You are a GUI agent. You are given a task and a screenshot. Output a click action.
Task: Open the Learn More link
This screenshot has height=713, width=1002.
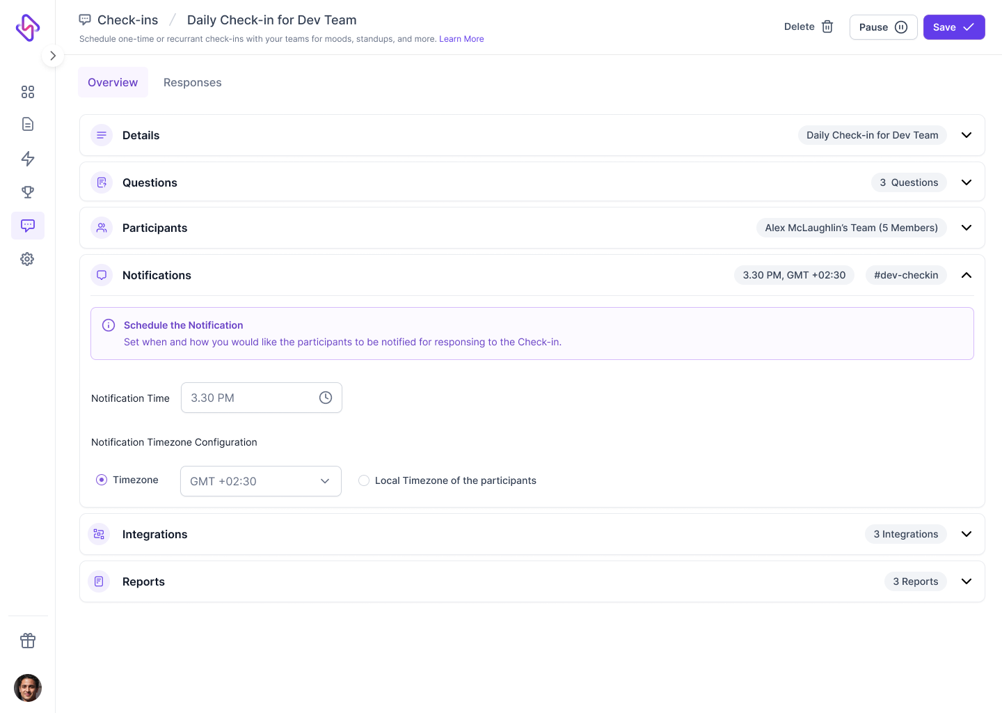coord(461,39)
